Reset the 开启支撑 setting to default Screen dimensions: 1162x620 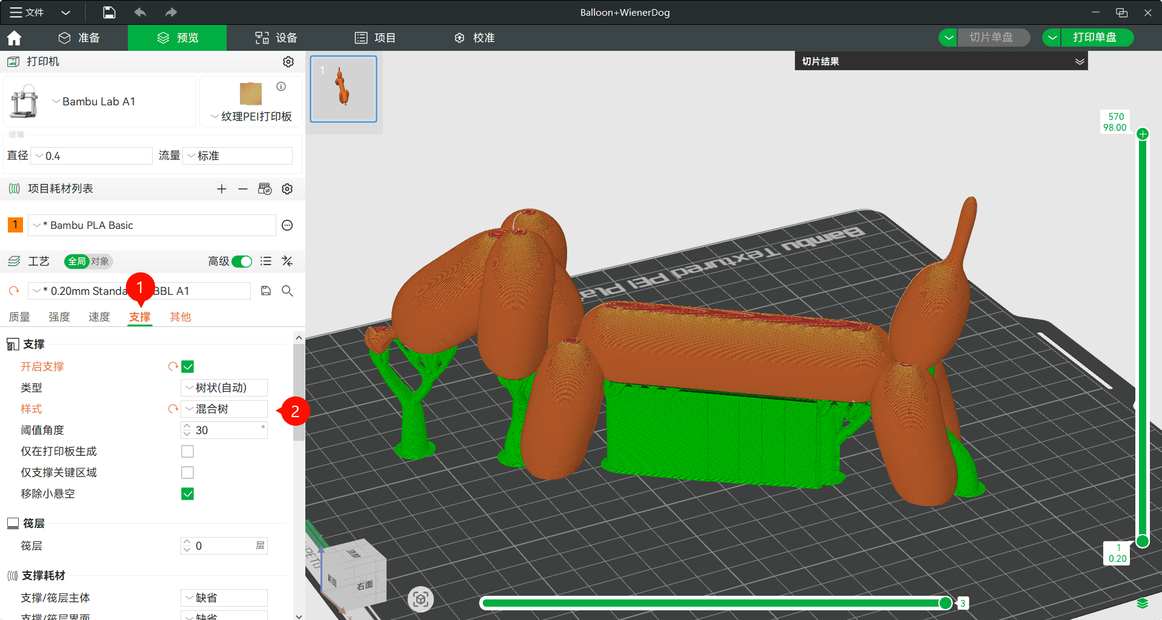[x=173, y=366]
